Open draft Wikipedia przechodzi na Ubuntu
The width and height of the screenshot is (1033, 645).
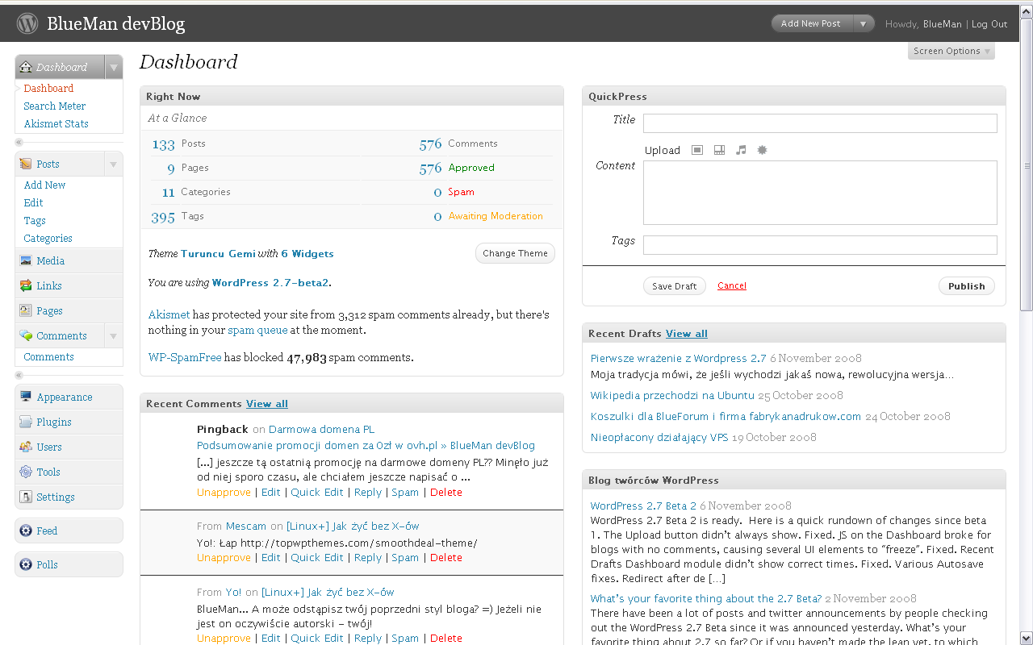tap(672, 395)
